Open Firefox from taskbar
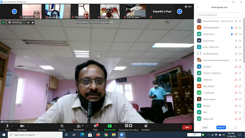 pos(98,135)
